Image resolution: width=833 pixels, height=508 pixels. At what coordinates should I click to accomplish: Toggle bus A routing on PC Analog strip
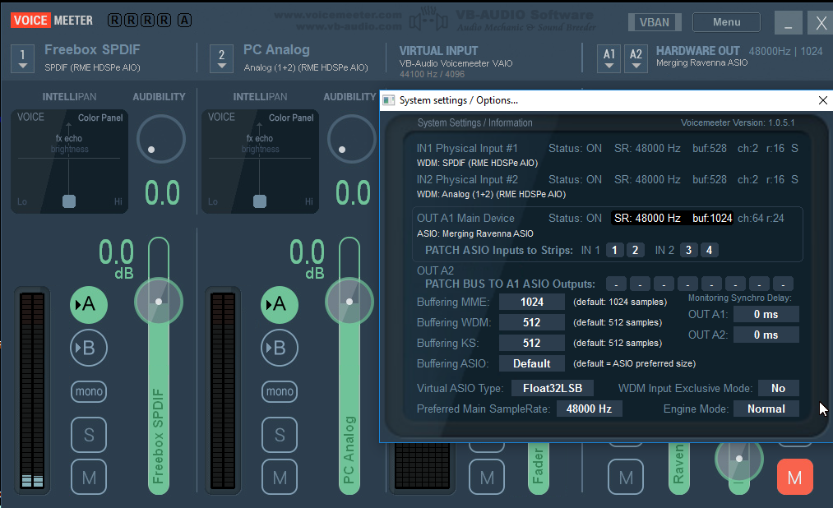(x=280, y=305)
